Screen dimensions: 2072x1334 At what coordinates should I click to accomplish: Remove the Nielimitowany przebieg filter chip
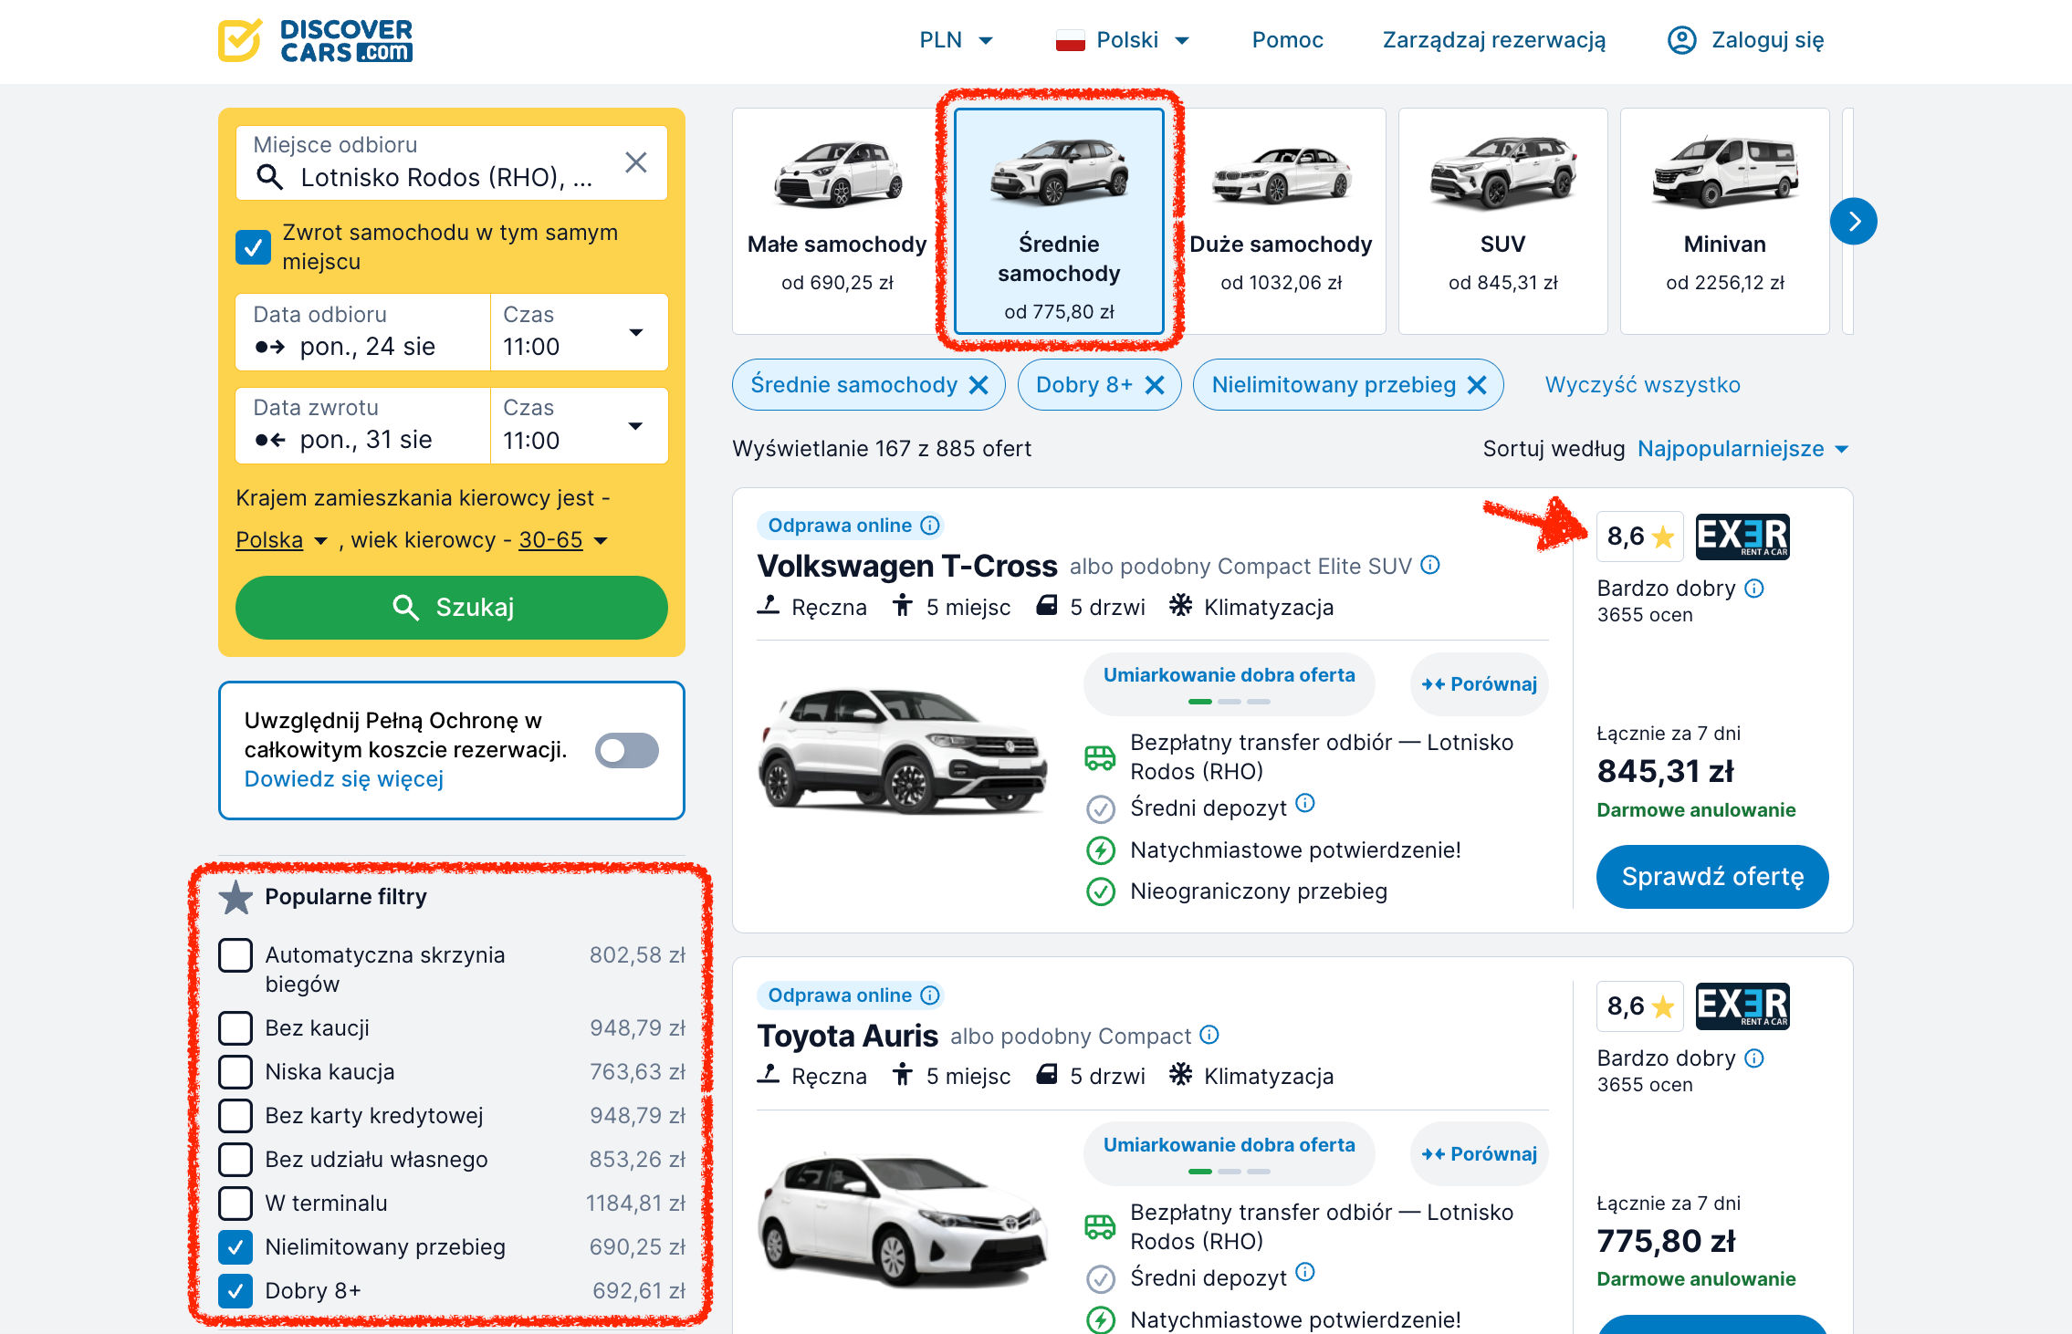coord(1477,385)
